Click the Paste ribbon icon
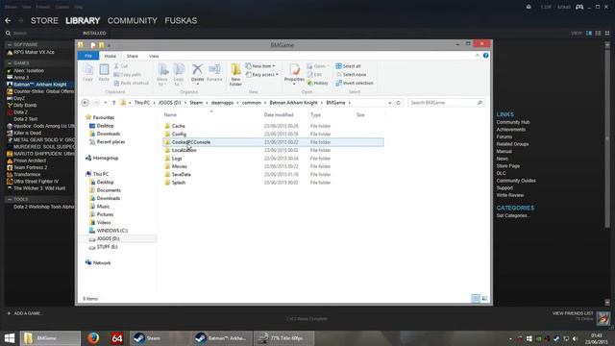 (104, 73)
